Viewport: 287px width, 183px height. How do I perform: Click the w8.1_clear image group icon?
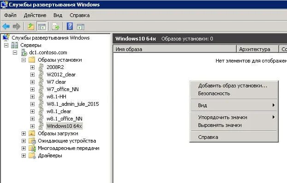coord(41,111)
